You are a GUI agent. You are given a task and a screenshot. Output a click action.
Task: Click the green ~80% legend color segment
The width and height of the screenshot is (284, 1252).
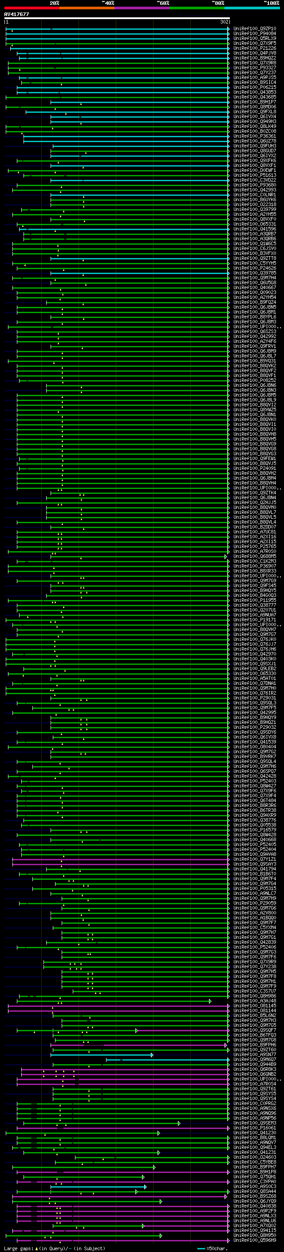[x=197, y=8]
